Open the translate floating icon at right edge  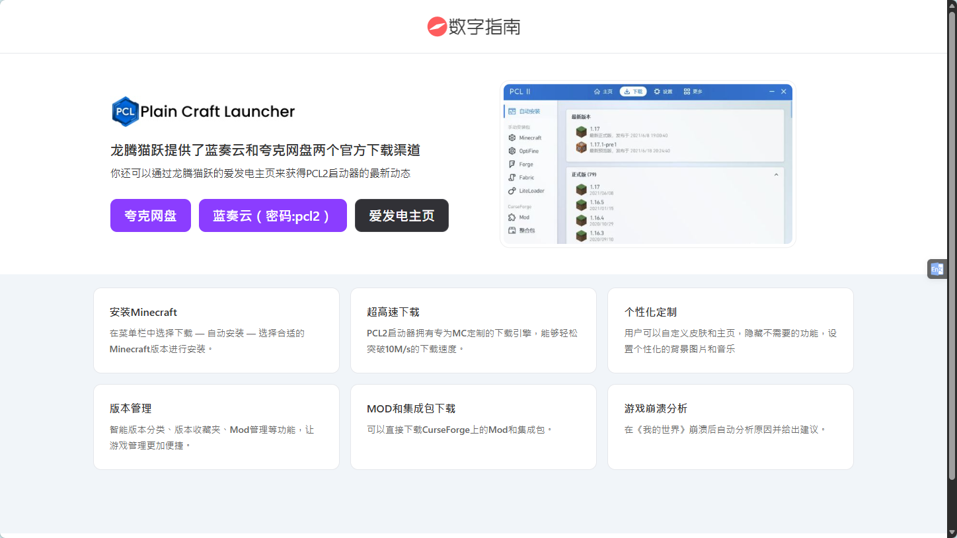click(937, 269)
